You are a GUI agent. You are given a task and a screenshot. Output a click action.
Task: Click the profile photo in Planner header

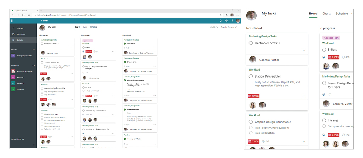point(238,20)
